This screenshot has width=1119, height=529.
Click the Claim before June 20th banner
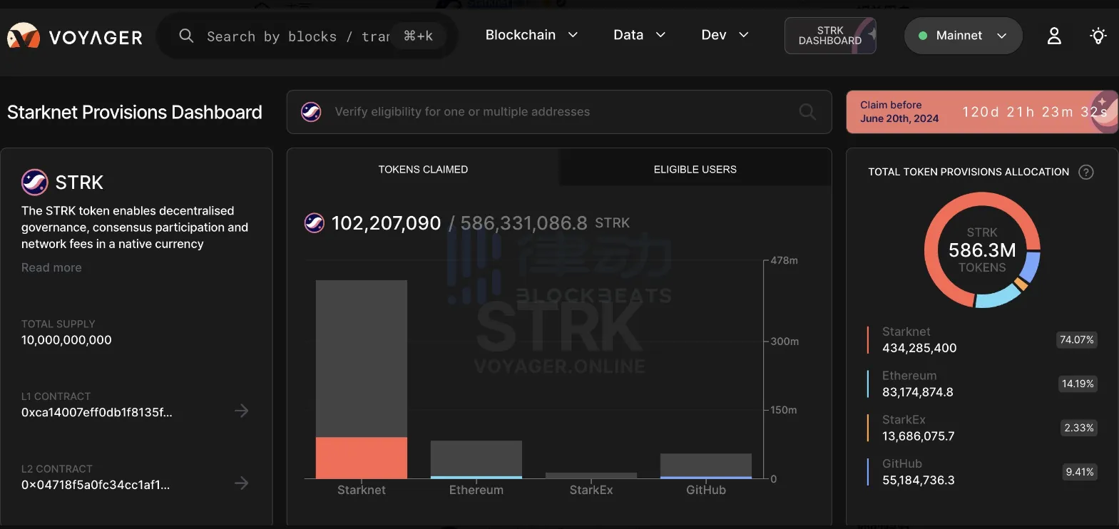click(x=981, y=112)
